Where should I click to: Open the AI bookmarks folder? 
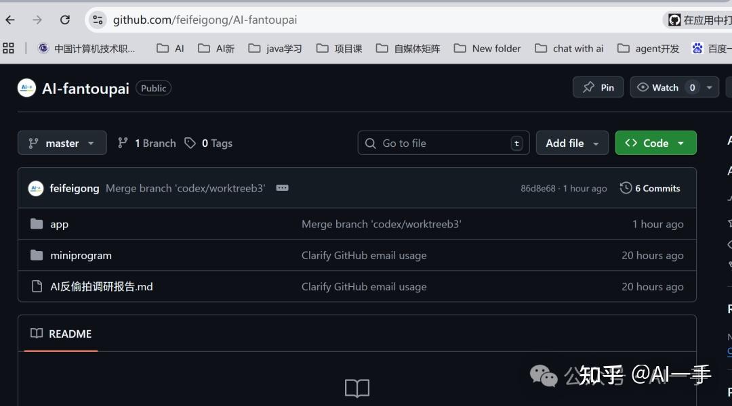[x=170, y=49]
